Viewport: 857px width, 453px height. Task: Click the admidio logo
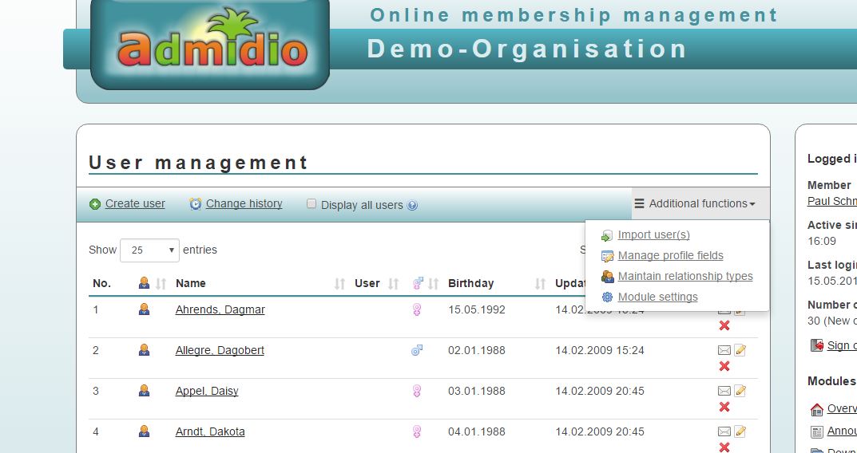click(211, 44)
